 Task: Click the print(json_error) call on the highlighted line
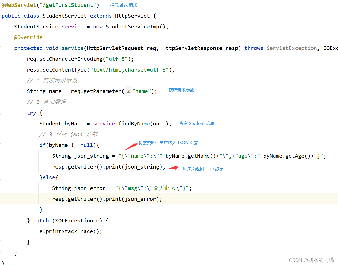[x=132, y=199]
